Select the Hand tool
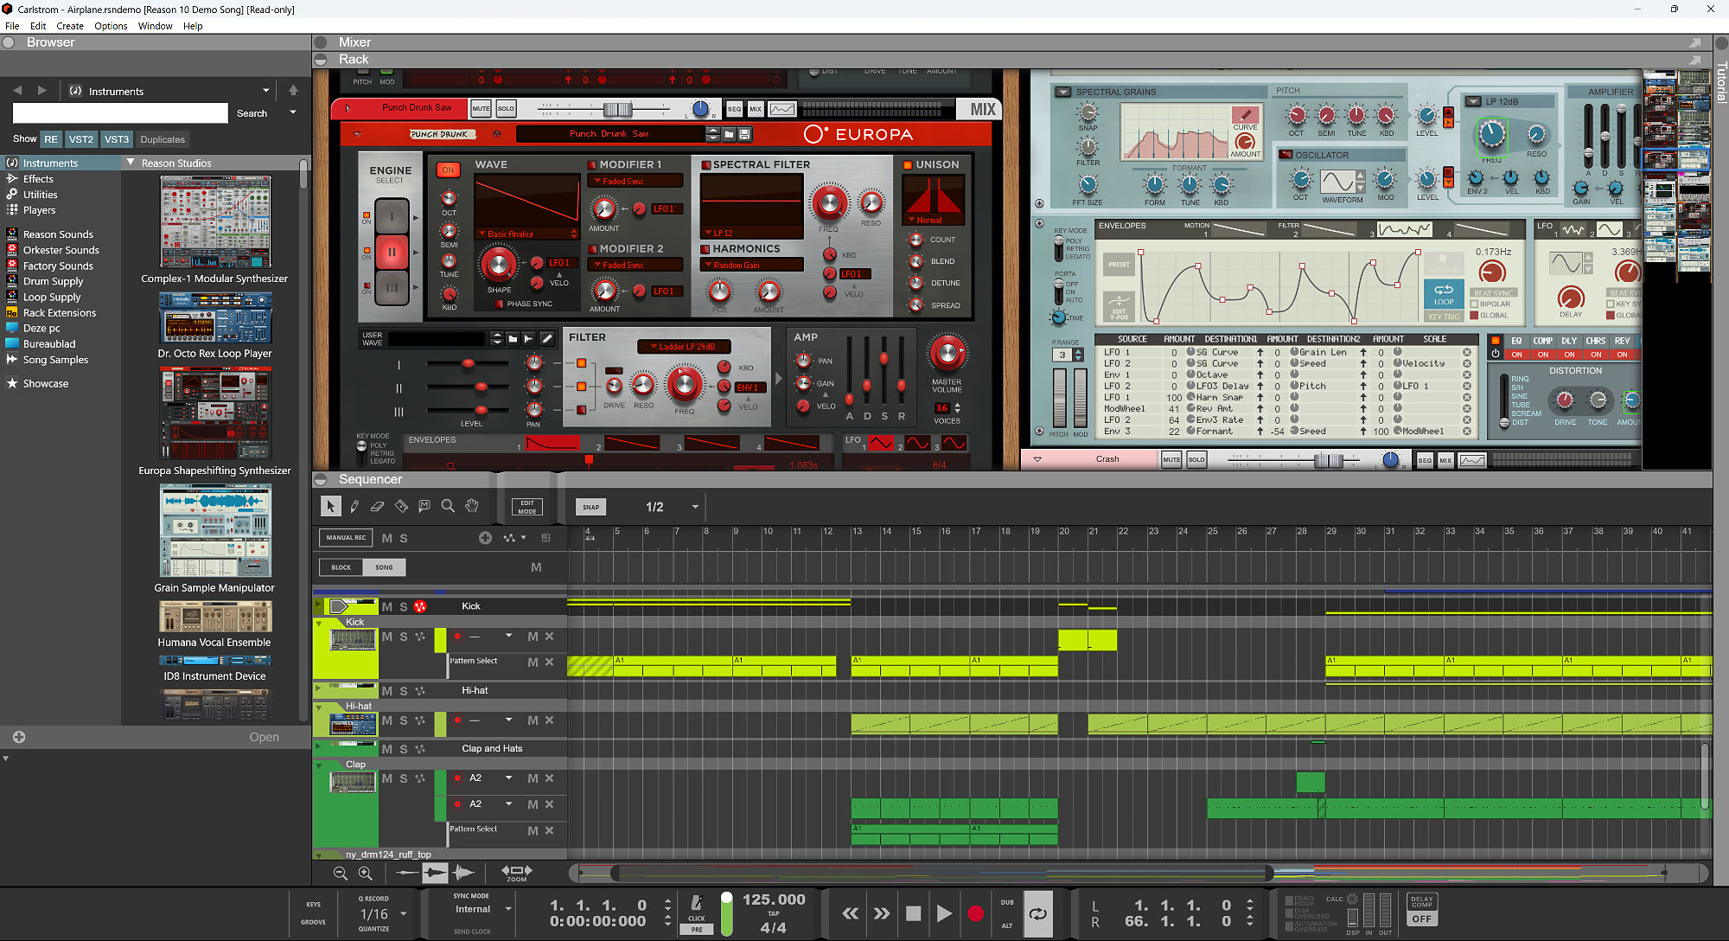The image size is (1729, 941). 471,506
